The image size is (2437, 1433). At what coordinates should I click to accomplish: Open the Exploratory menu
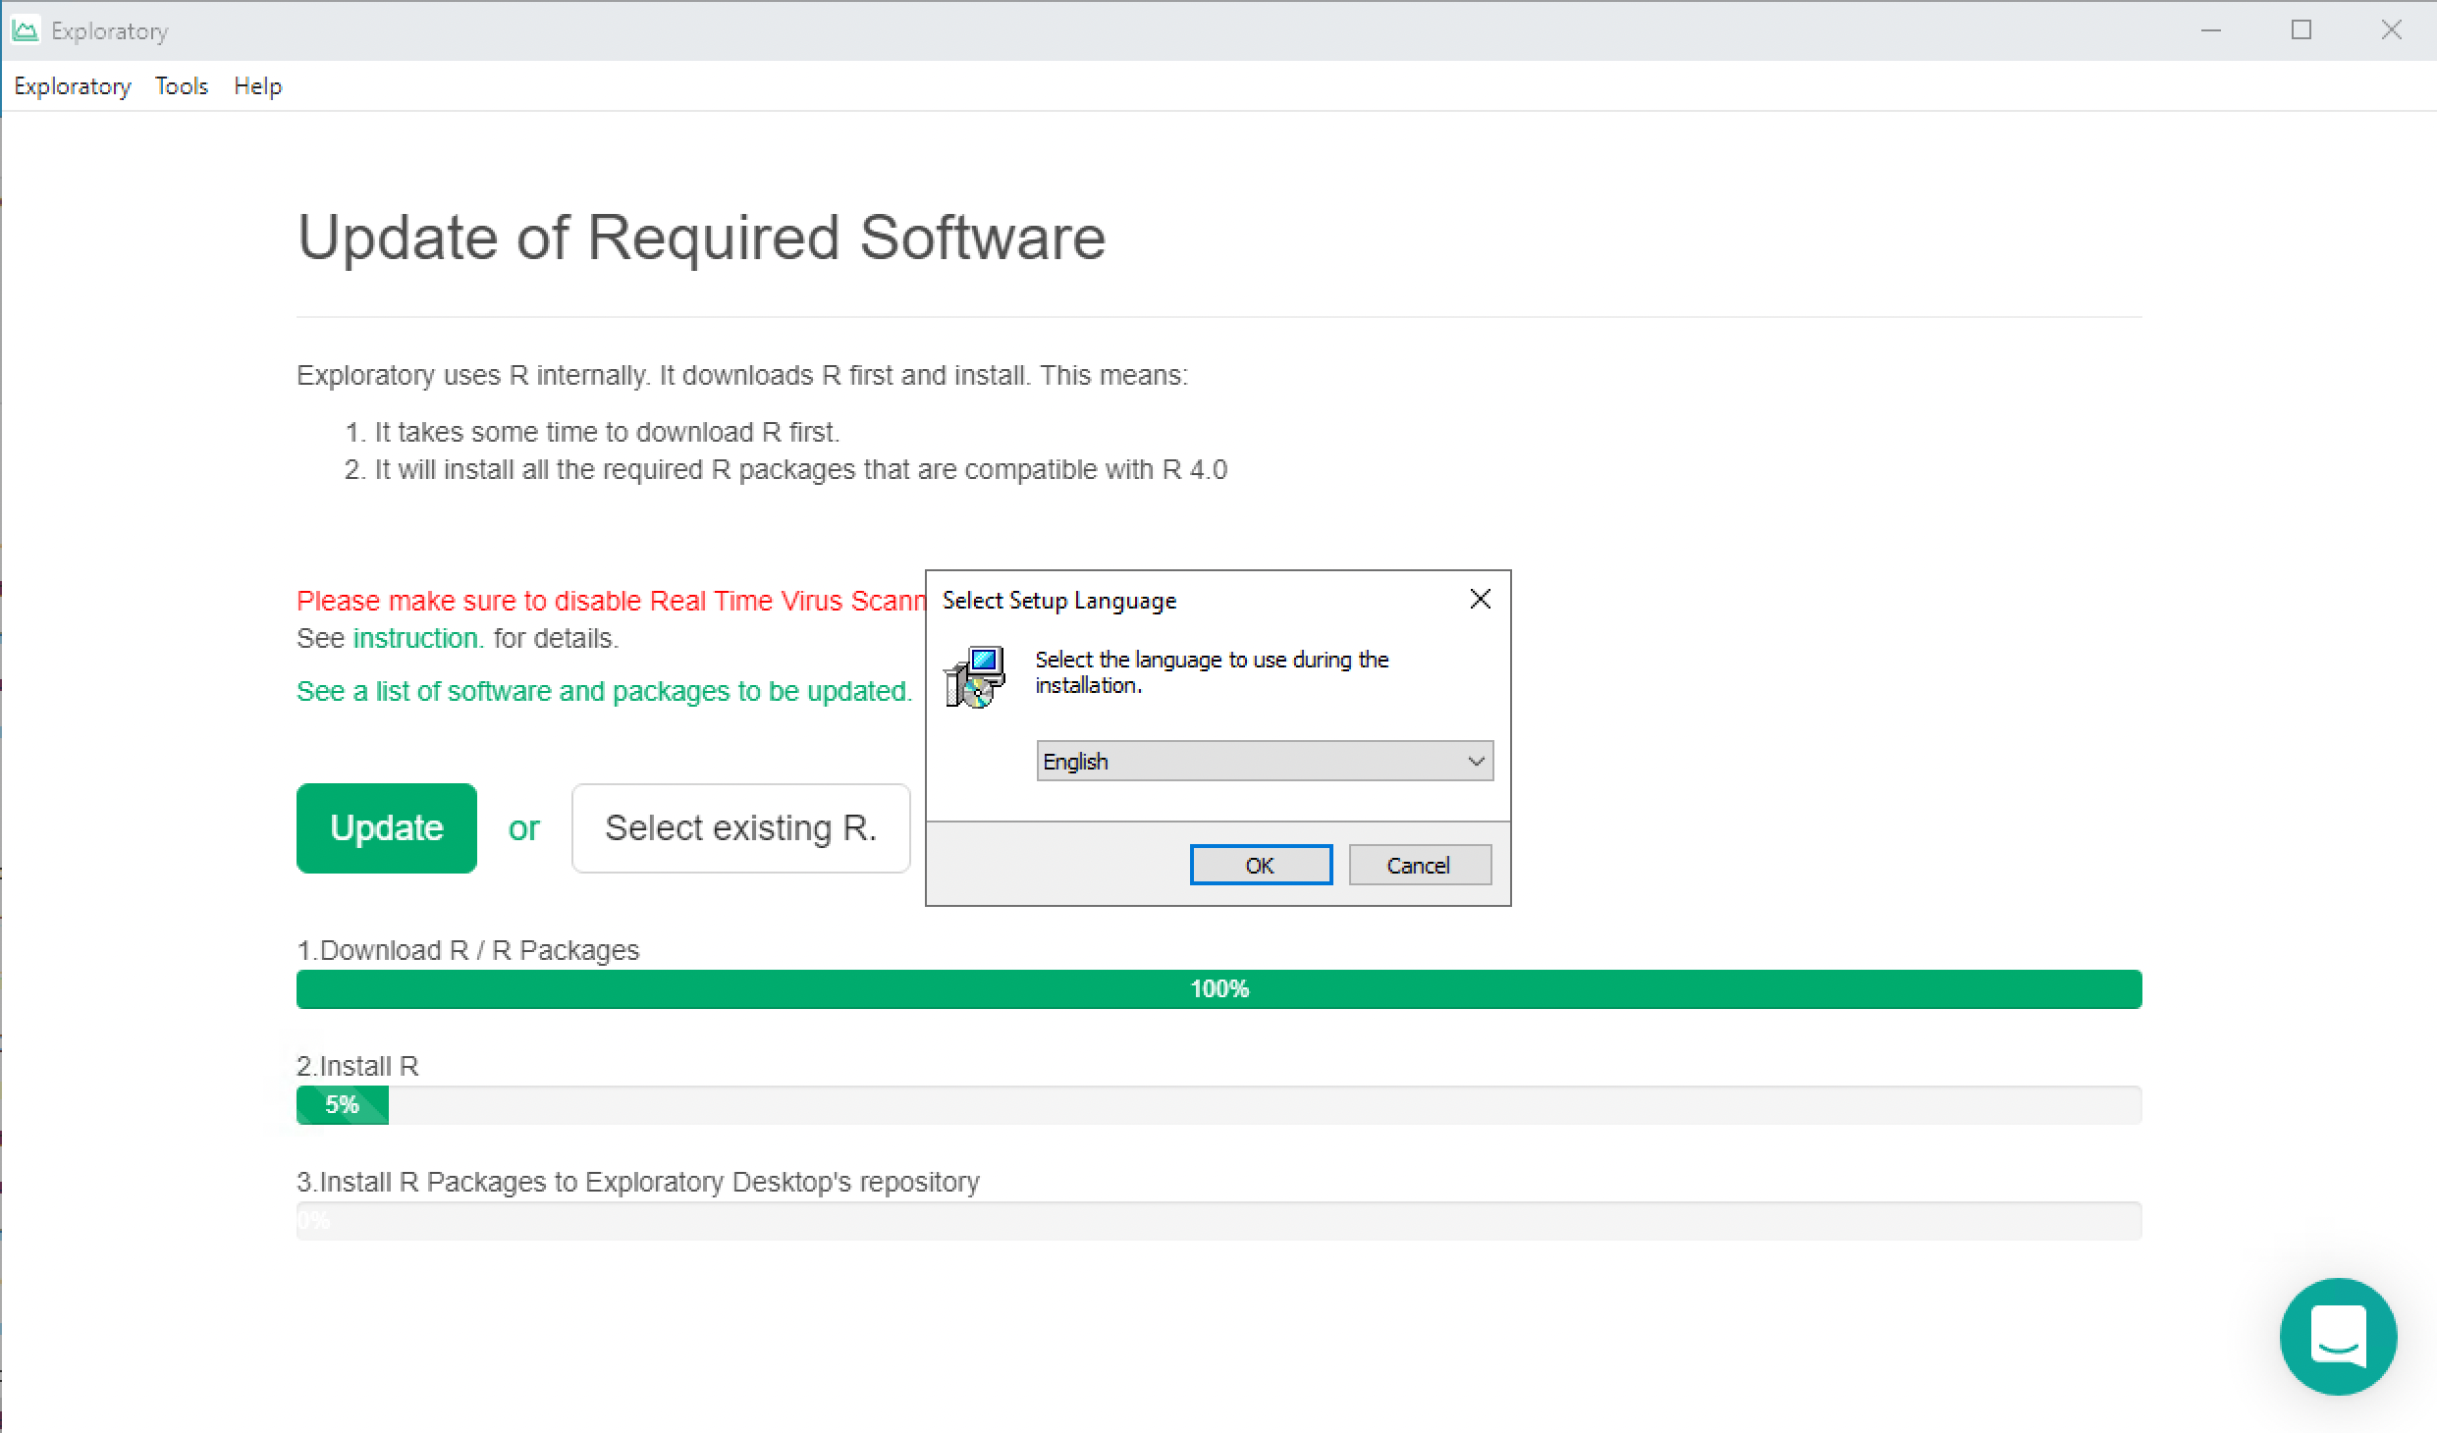pos(72,86)
